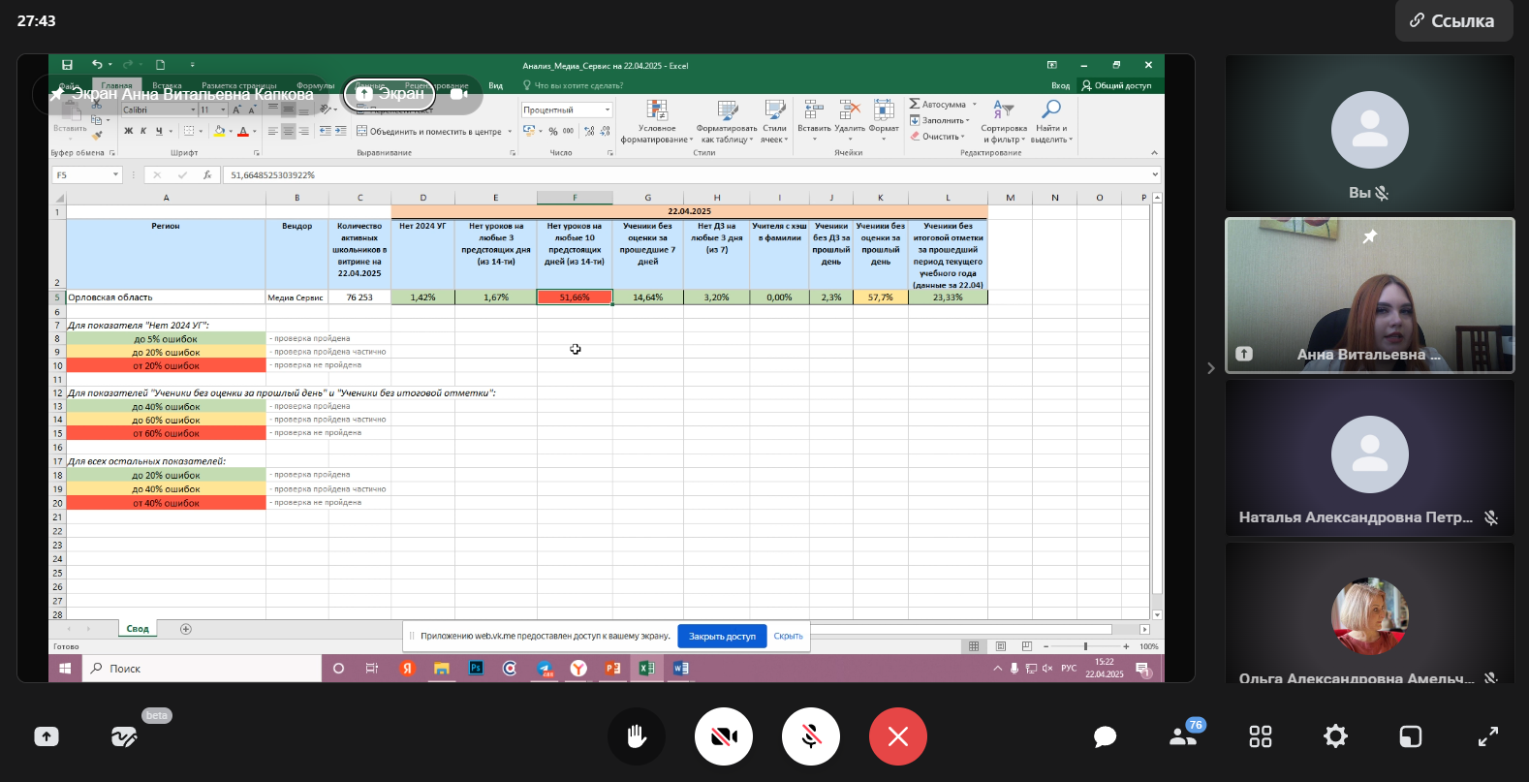
Task: Unmute your microphone
Action: [811, 736]
